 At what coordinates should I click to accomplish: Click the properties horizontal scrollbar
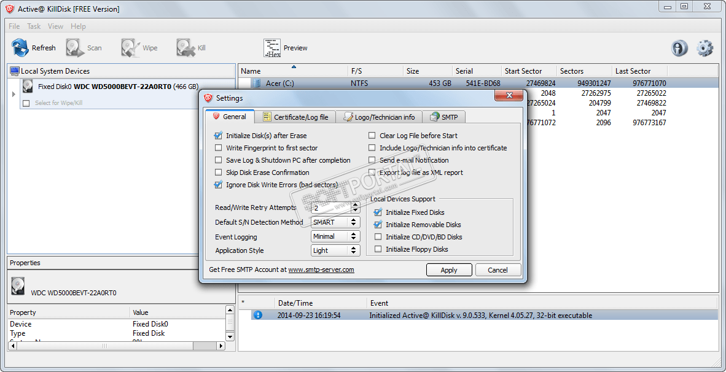coord(116,346)
